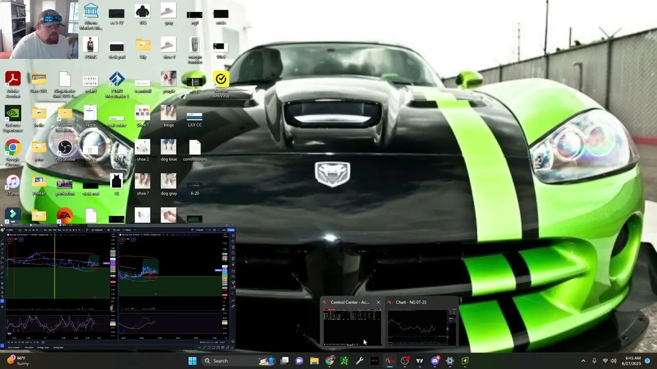Select the real estate desktop file
Image resolution: width=657 pixels, height=369 pixels.
tap(117, 120)
